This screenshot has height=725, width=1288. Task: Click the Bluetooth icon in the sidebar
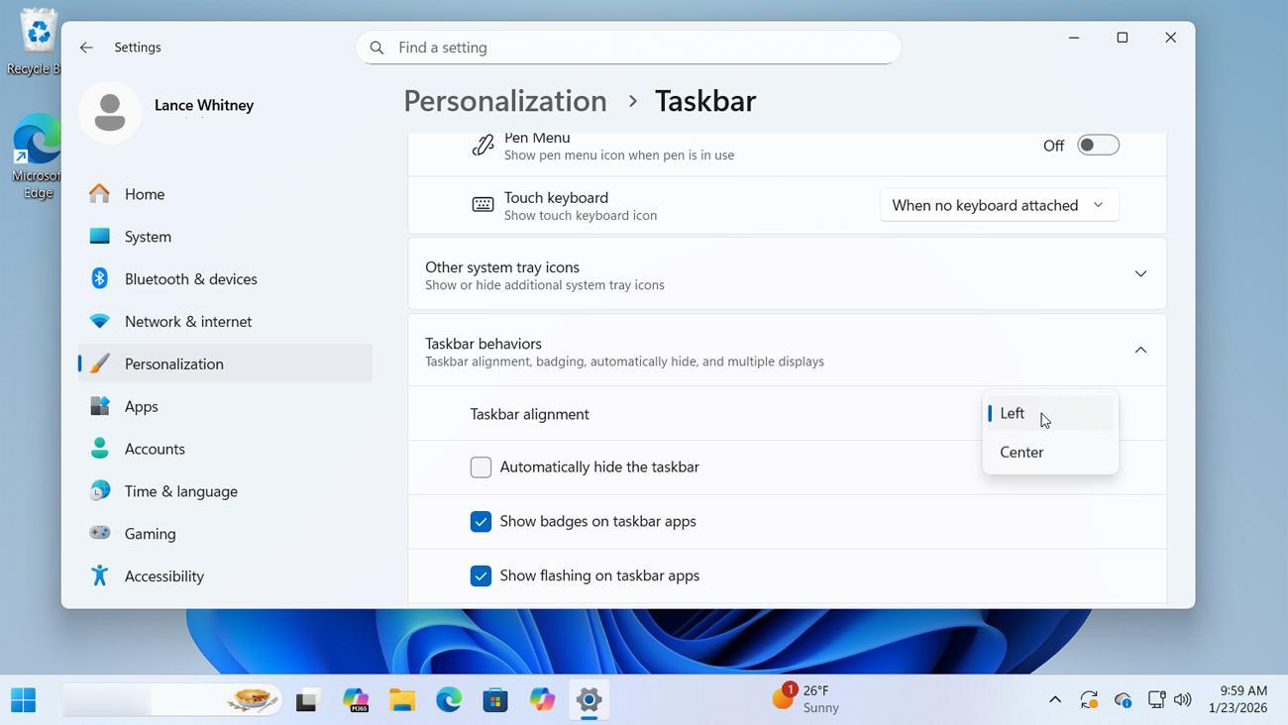(x=99, y=278)
